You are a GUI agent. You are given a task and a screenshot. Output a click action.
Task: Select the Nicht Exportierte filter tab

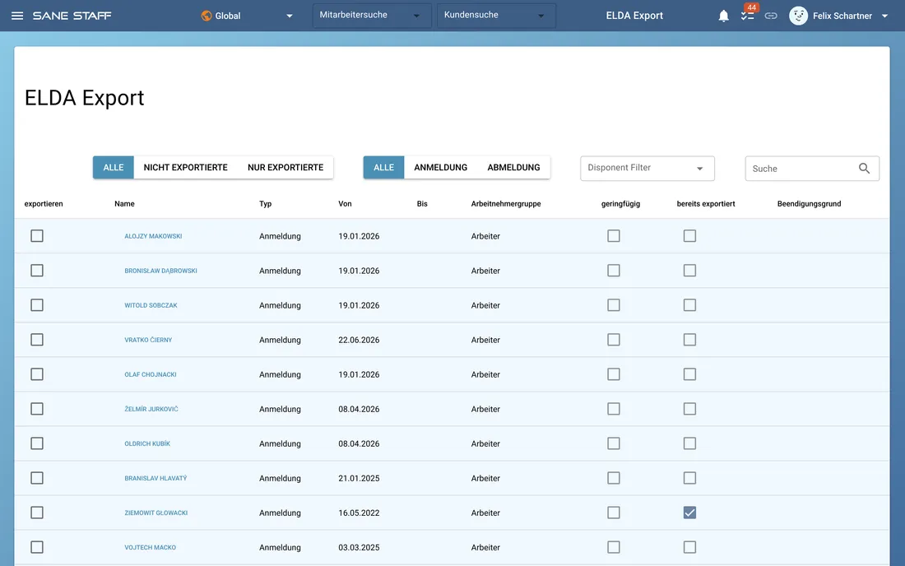tap(185, 167)
